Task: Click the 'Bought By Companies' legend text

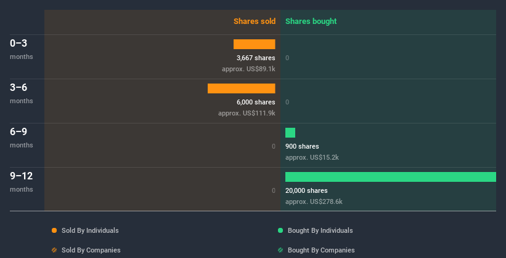Action: (x=321, y=250)
